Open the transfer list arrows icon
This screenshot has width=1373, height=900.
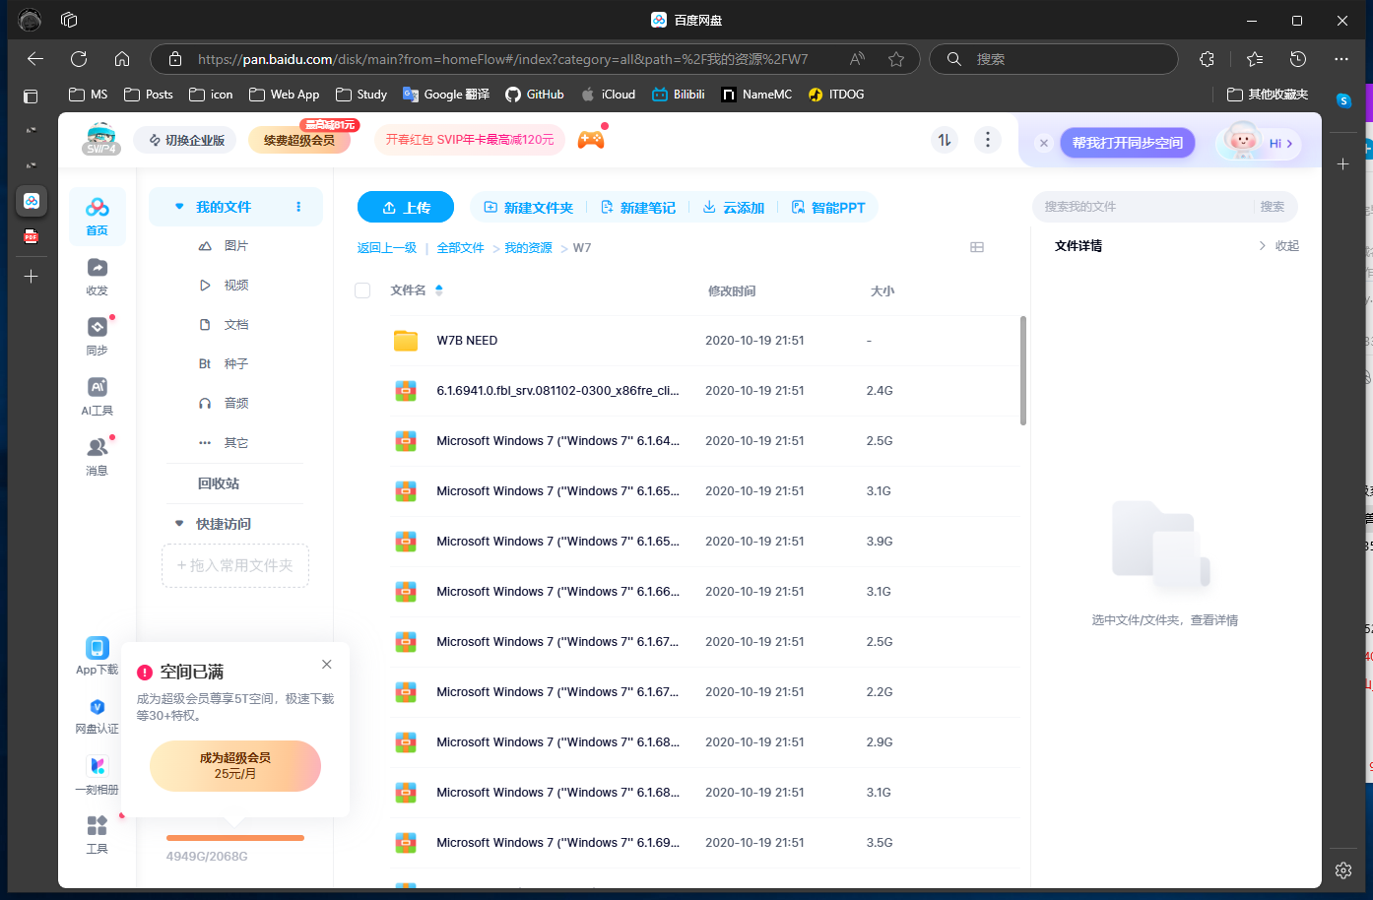click(945, 140)
